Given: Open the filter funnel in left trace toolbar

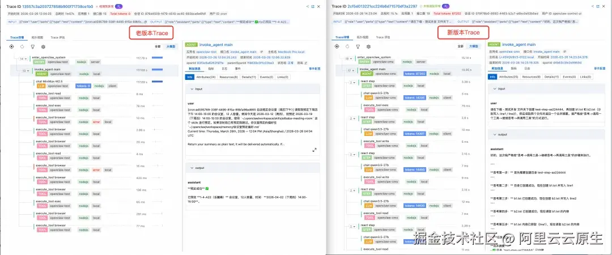Looking at the screenshot, I should click(x=33, y=46).
